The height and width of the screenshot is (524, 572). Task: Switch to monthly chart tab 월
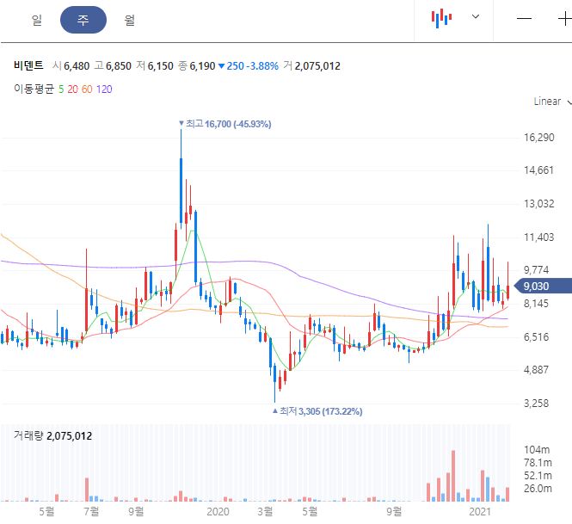(x=130, y=20)
